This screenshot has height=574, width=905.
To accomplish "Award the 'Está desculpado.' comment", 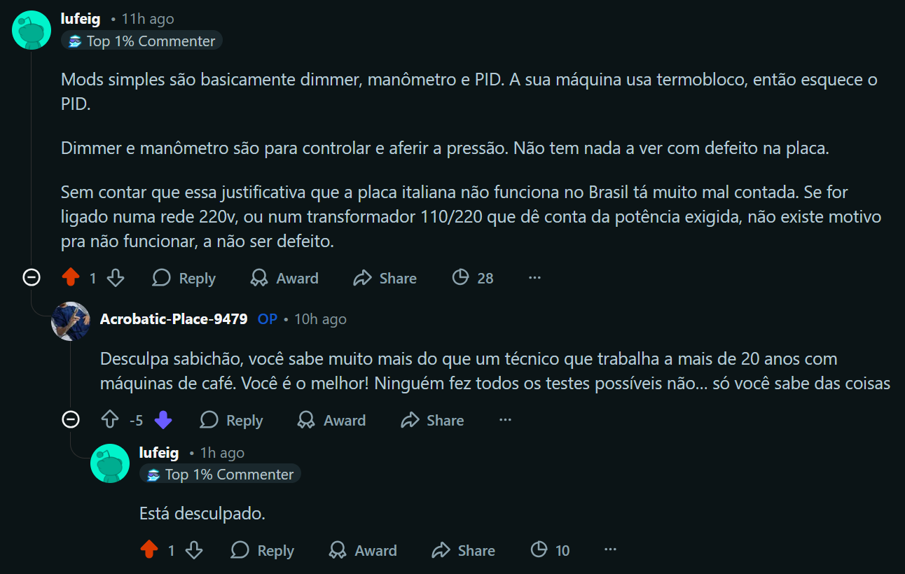I will click(363, 550).
